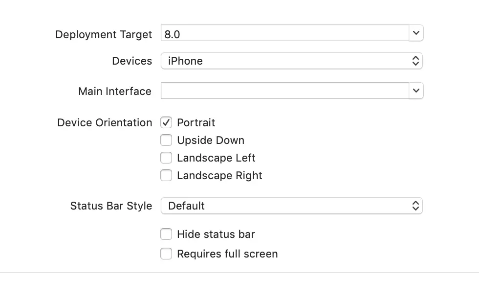Click the Main Interface label
Screen dimensions: 479x281
tap(115, 92)
